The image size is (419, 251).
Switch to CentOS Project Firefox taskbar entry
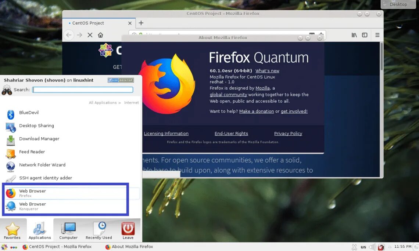click(x=57, y=247)
